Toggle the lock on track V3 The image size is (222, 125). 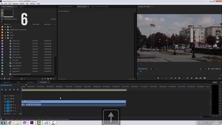point(5,96)
